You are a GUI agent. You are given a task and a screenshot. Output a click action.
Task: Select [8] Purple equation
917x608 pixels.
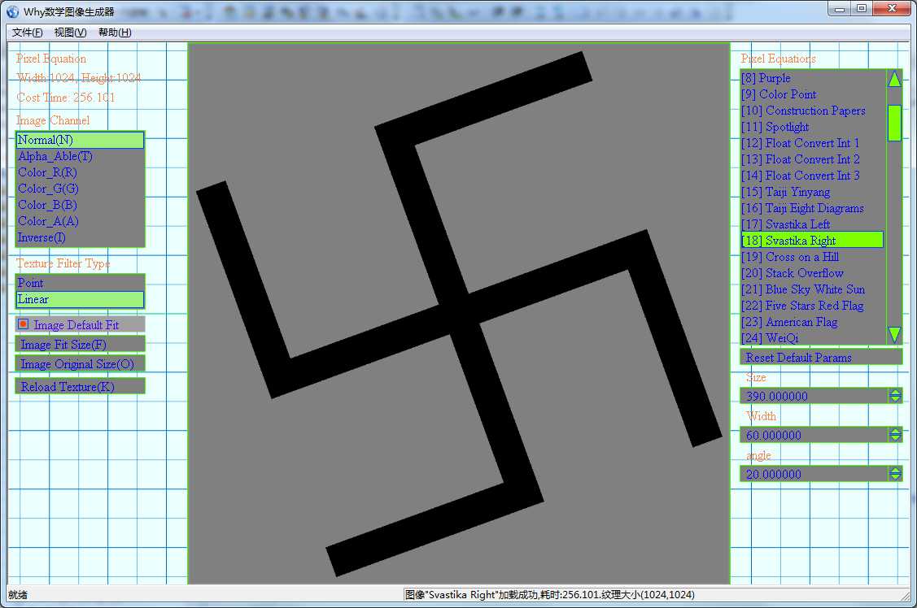[x=812, y=78]
